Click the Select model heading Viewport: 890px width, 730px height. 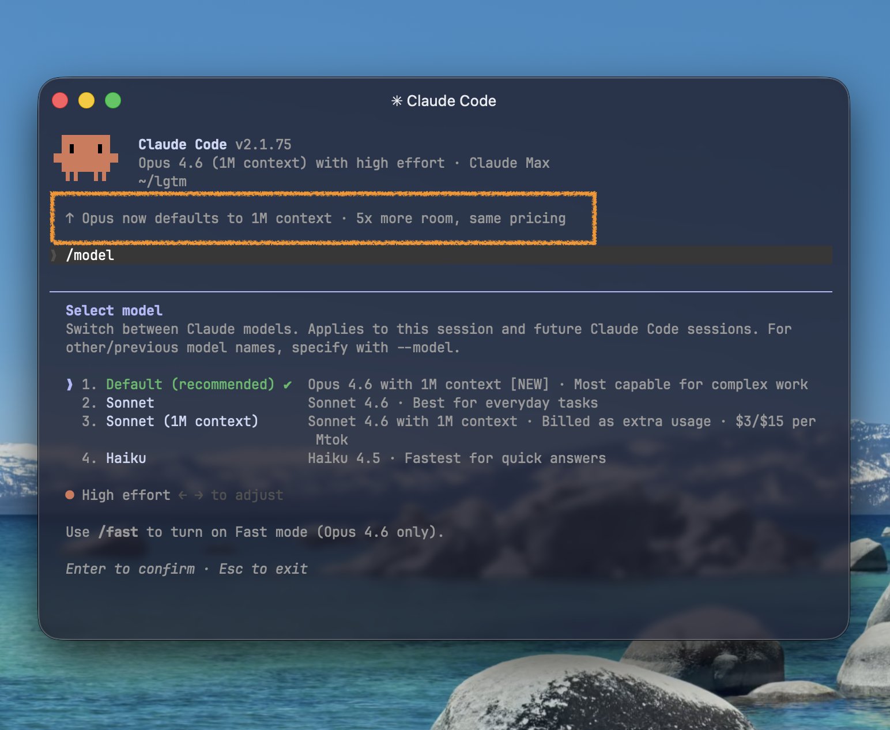[x=114, y=311]
